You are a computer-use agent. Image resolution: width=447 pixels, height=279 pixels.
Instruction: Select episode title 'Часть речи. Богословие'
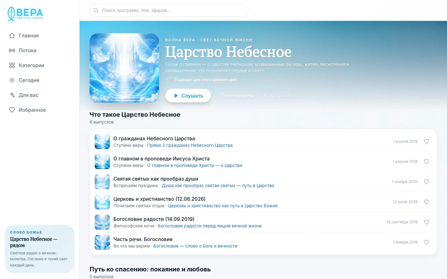[x=143, y=239]
